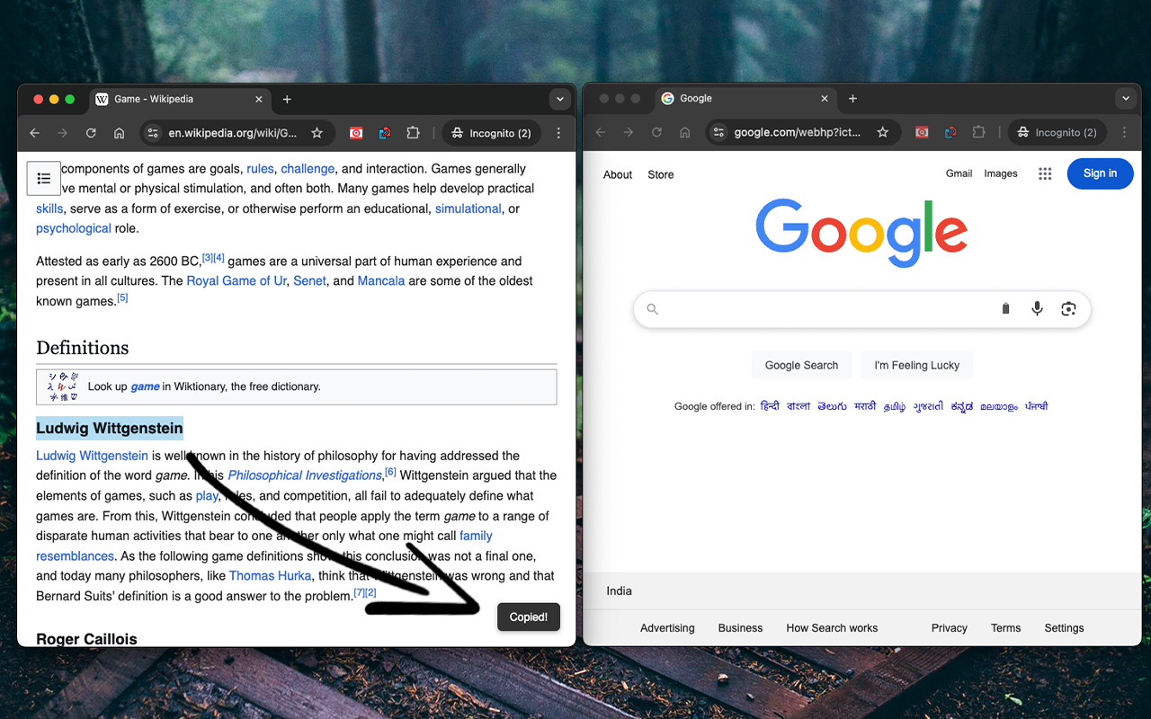Viewport: 1151px width, 719px height.
Task: Follow the Royal Game of Ur link
Action: point(236,281)
